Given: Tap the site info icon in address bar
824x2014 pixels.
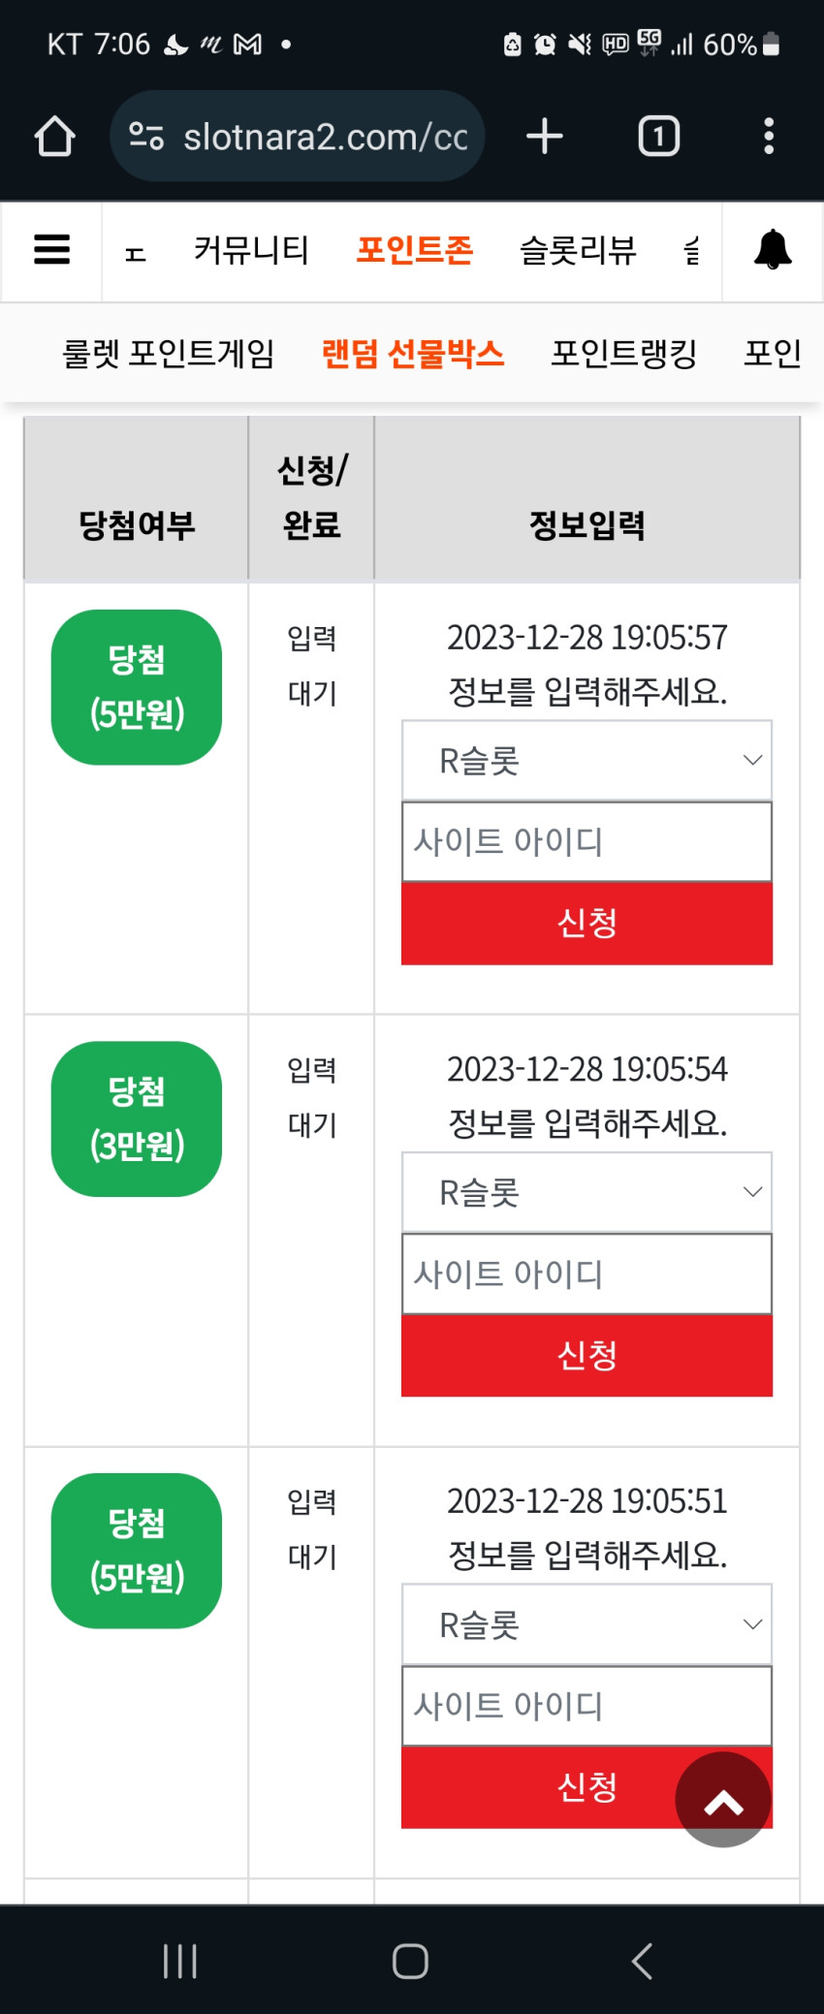Looking at the screenshot, I should pos(146,136).
